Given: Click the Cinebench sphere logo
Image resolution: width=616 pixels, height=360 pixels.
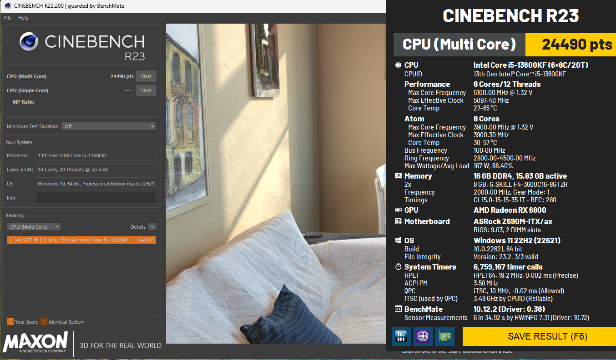Looking at the screenshot, I should click(29, 42).
